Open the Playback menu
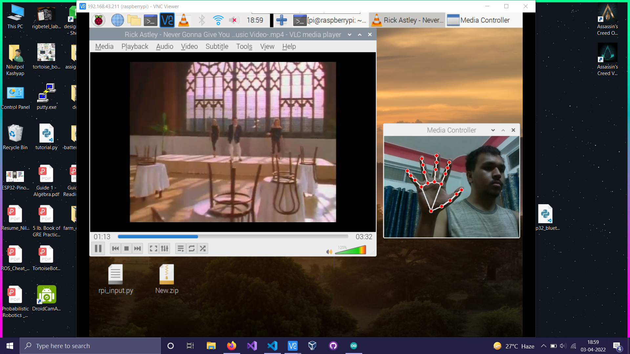Image resolution: width=630 pixels, height=354 pixels. click(135, 47)
